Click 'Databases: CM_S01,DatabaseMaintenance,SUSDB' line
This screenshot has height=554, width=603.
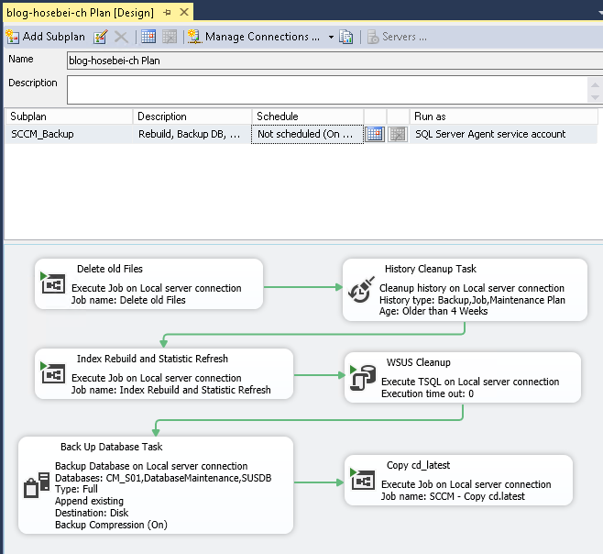coord(163,478)
